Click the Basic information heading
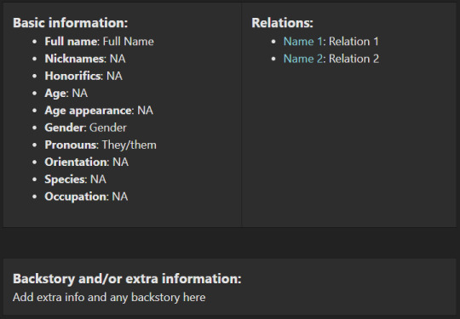 pyautogui.click(x=71, y=23)
